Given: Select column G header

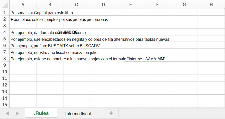Looking at the screenshot, I should pyautogui.click(x=184, y=4).
